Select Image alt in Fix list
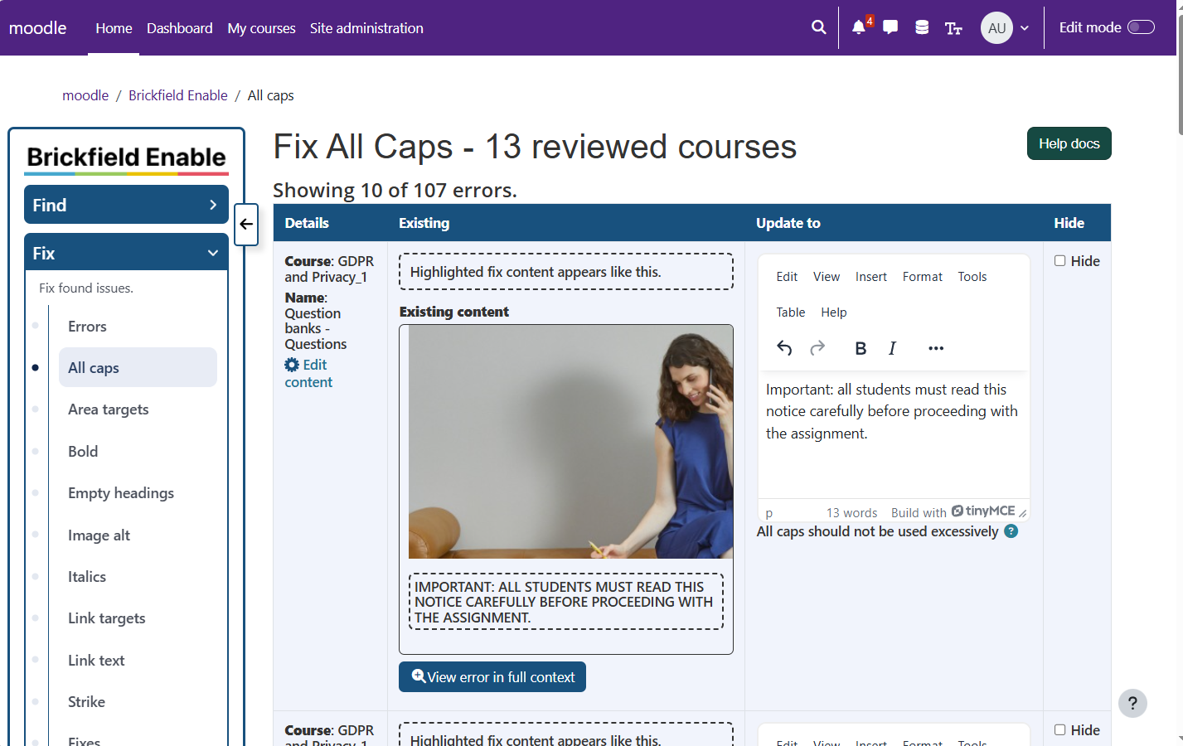Viewport: 1183px width, 746px height. (99, 535)
